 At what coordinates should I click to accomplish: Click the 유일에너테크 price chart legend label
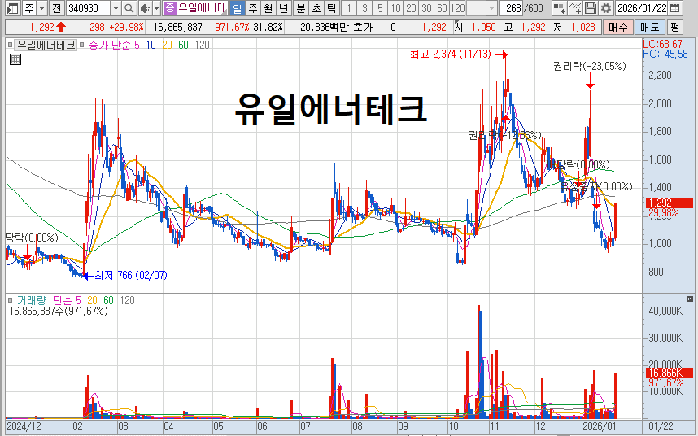point(46,45)
